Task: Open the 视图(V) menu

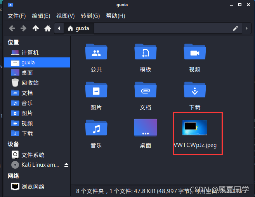Action: click(65, 16)
